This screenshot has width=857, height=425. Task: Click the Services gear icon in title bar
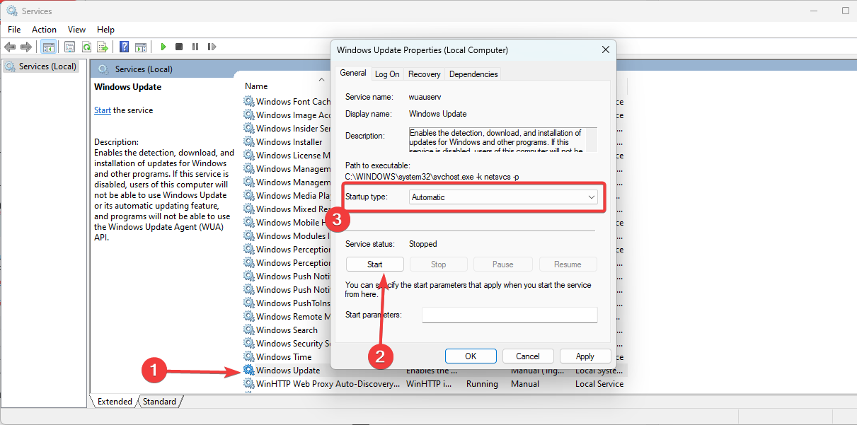coord(12,11)
